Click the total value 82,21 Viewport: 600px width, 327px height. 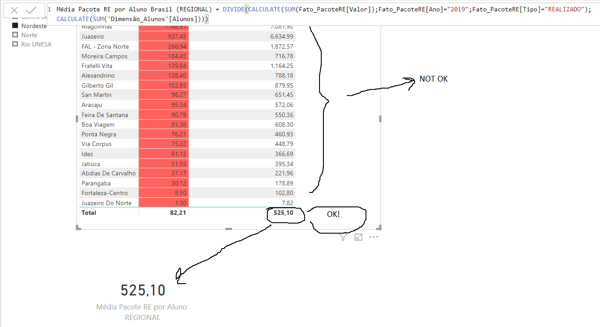(x=179, y=213)
